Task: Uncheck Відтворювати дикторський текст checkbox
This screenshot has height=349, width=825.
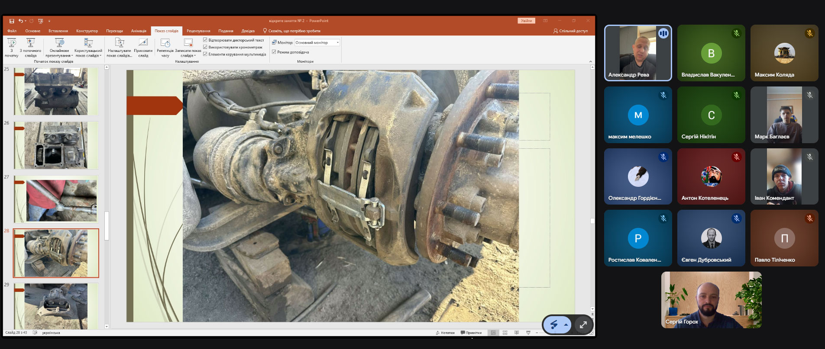Action: tap(205, 40)
